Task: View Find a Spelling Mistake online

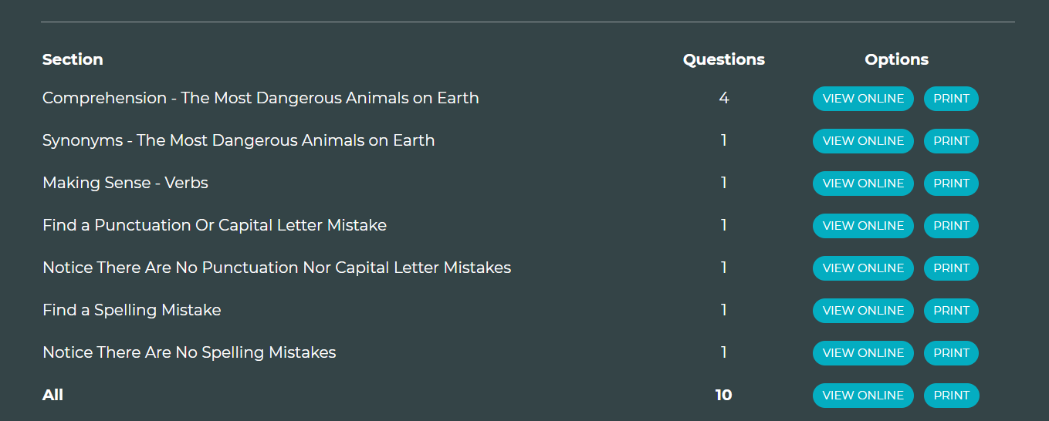Action: point(863,311)
